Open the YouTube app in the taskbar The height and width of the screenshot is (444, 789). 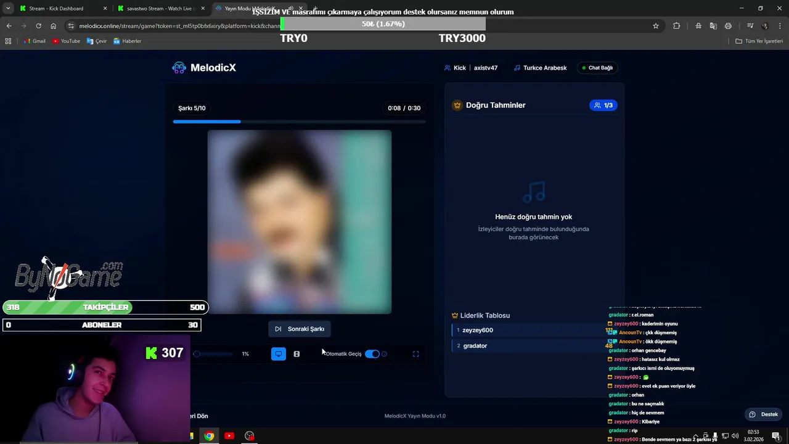(229, 436)
